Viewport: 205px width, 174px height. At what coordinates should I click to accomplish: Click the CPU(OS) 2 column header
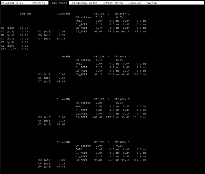click(x=101, y=56)
